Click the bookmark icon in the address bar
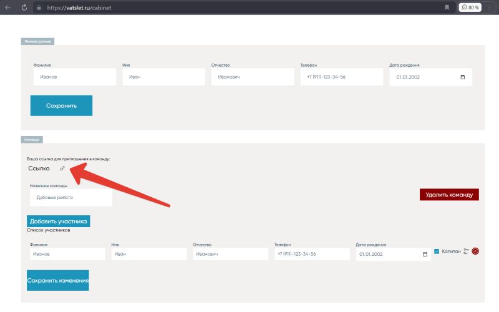This screenshot has height=312, width=499. click(447, 7)
